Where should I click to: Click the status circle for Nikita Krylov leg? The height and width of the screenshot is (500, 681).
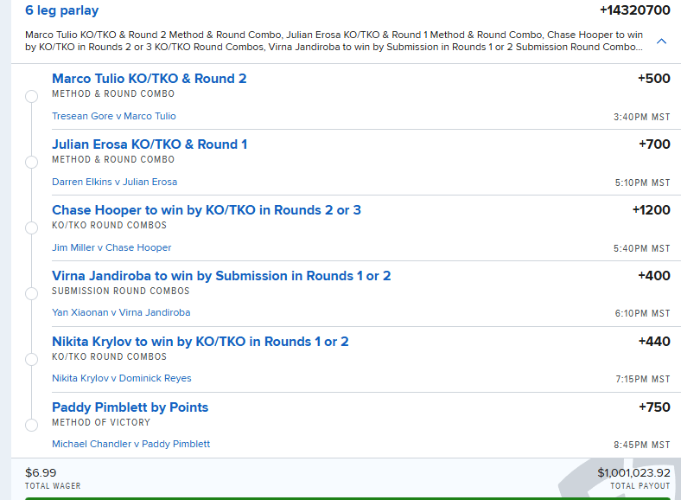pyautogui.click(x=31, y=359)
